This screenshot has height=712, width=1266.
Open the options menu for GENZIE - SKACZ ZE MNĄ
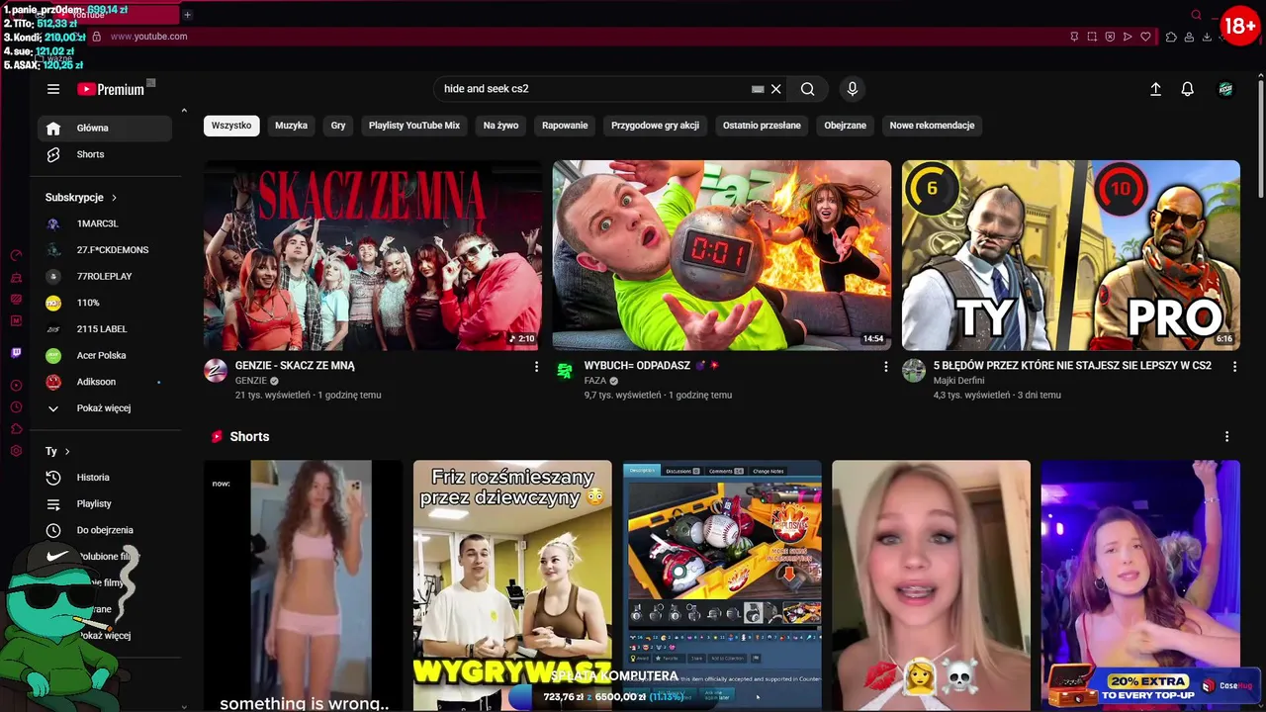pyautogui.click(x=537, y=366)
